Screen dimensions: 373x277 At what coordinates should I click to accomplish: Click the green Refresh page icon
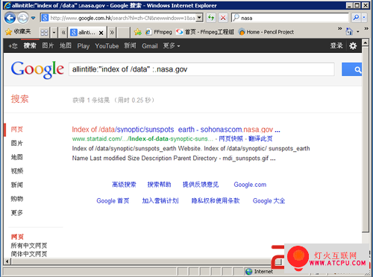[211, 18]
